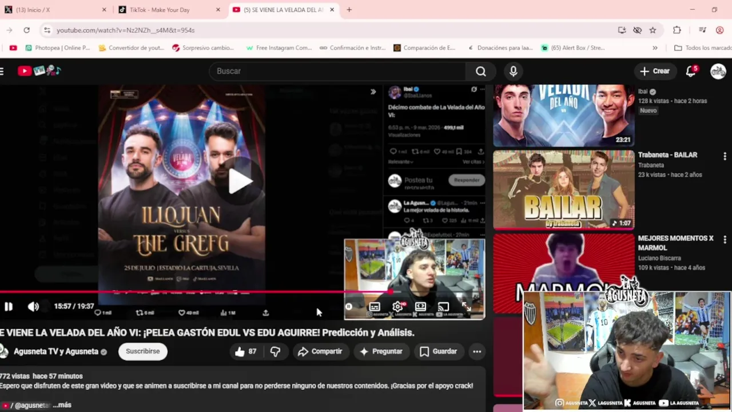Click the Preguntar button
This screenshot has width=732, height=412.
tap(381, 351)
